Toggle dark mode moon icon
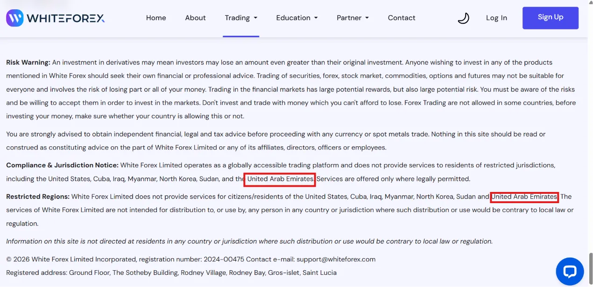 pyautogui.click(x=463, y=18)
